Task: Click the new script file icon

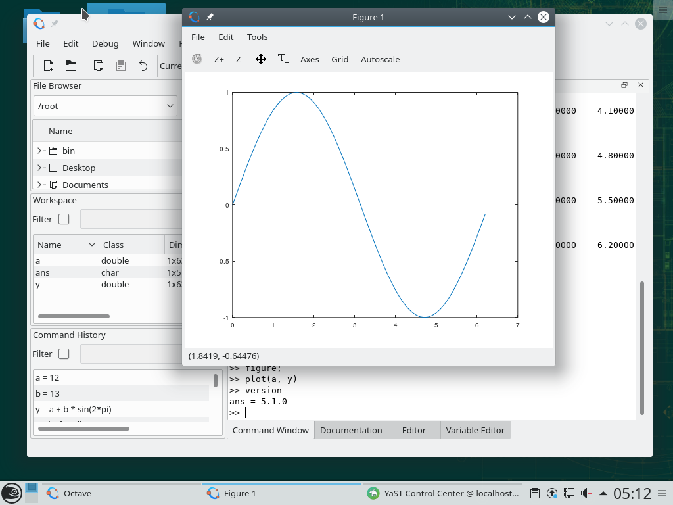Action: tap(49, 66)
